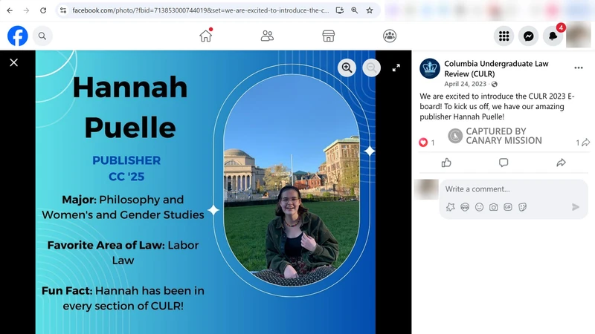This screenshot has width=595, height=334.
Task: Open the Marketplace tab
Action: 328,36
